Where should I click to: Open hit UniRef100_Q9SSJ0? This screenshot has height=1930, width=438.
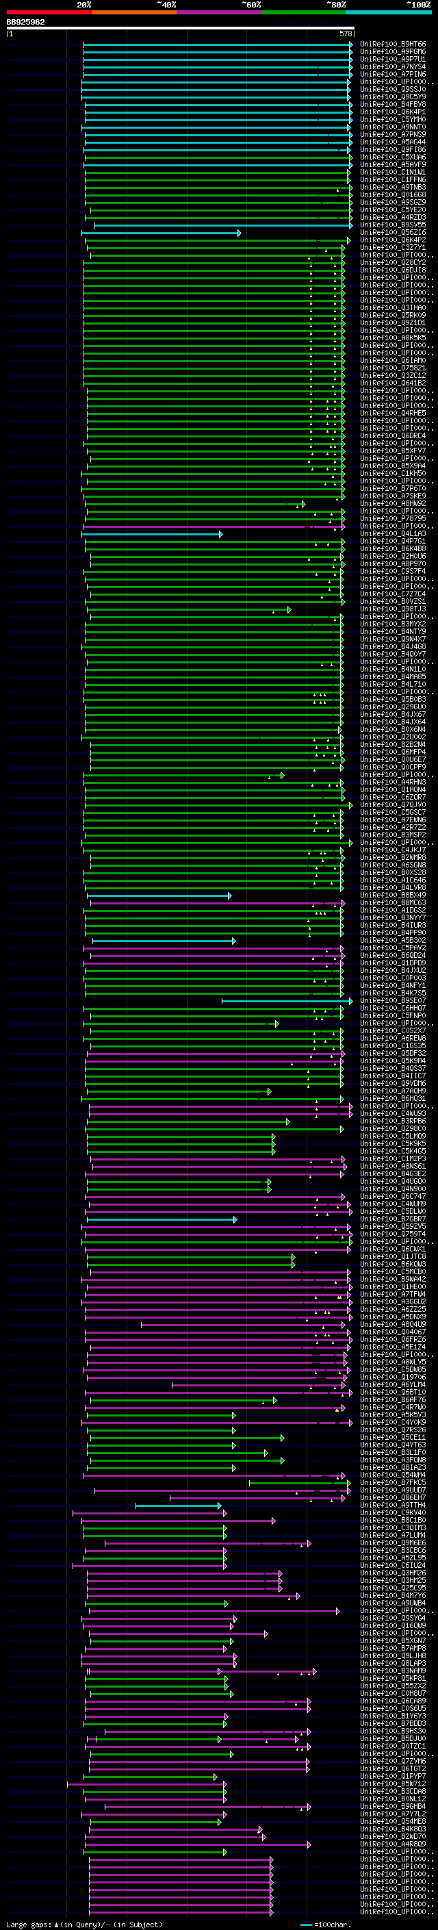coord(393,89)
